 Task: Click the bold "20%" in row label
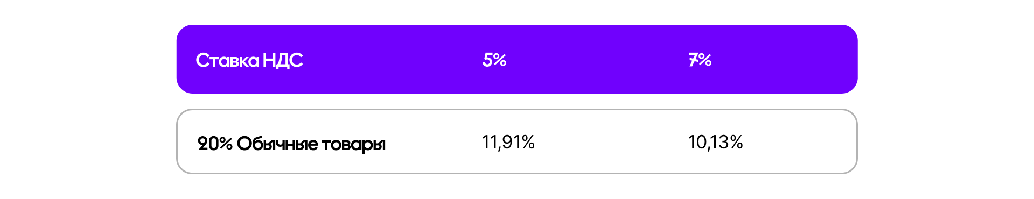point(215,144)
